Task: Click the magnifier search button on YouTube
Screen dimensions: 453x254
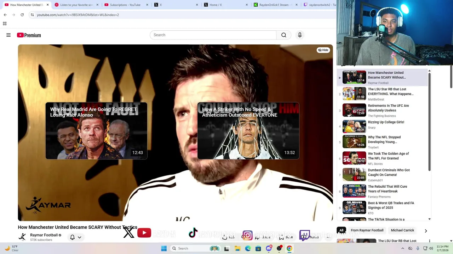Action: [x=284, y=35]
